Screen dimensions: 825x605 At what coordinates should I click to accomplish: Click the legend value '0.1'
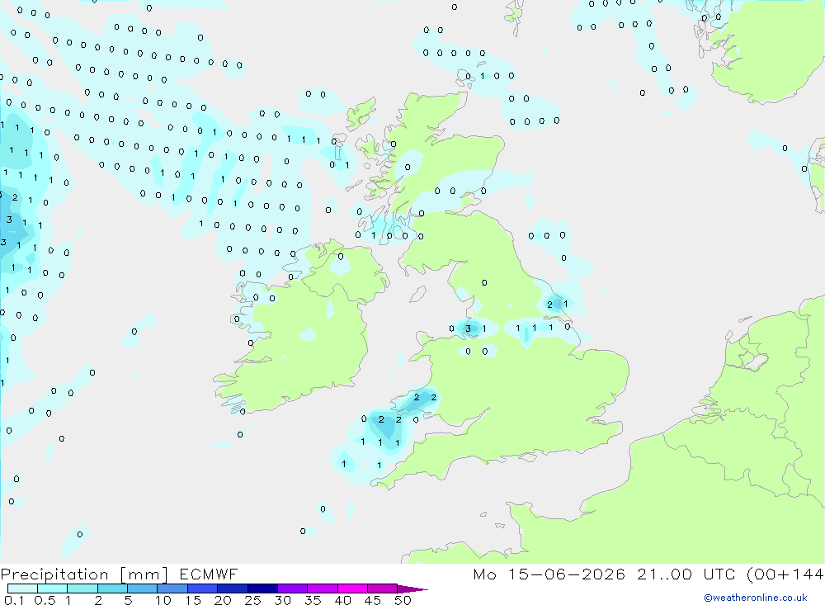[x=14, y=600]
